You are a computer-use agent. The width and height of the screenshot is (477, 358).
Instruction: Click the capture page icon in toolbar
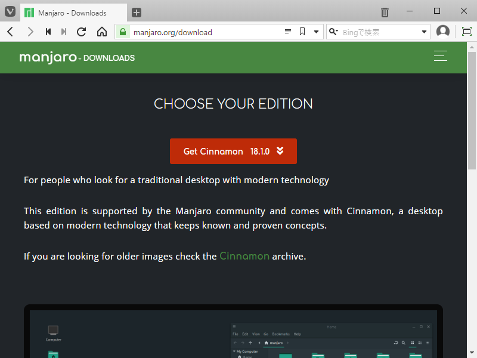(x=467, y=32)
